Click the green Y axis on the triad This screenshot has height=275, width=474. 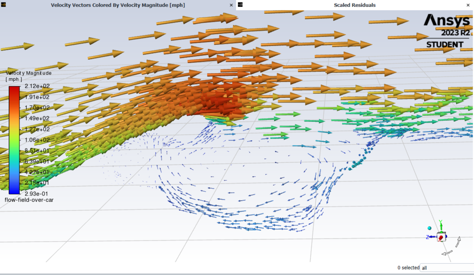[x=440, y=225]
